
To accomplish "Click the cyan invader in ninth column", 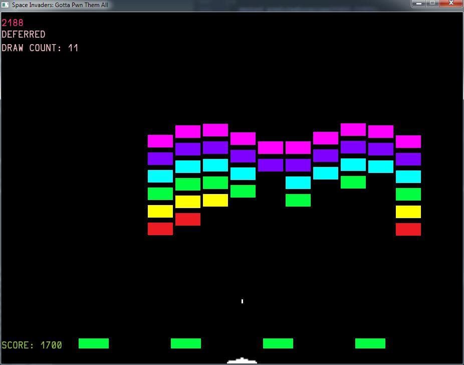I will [380, 166].
